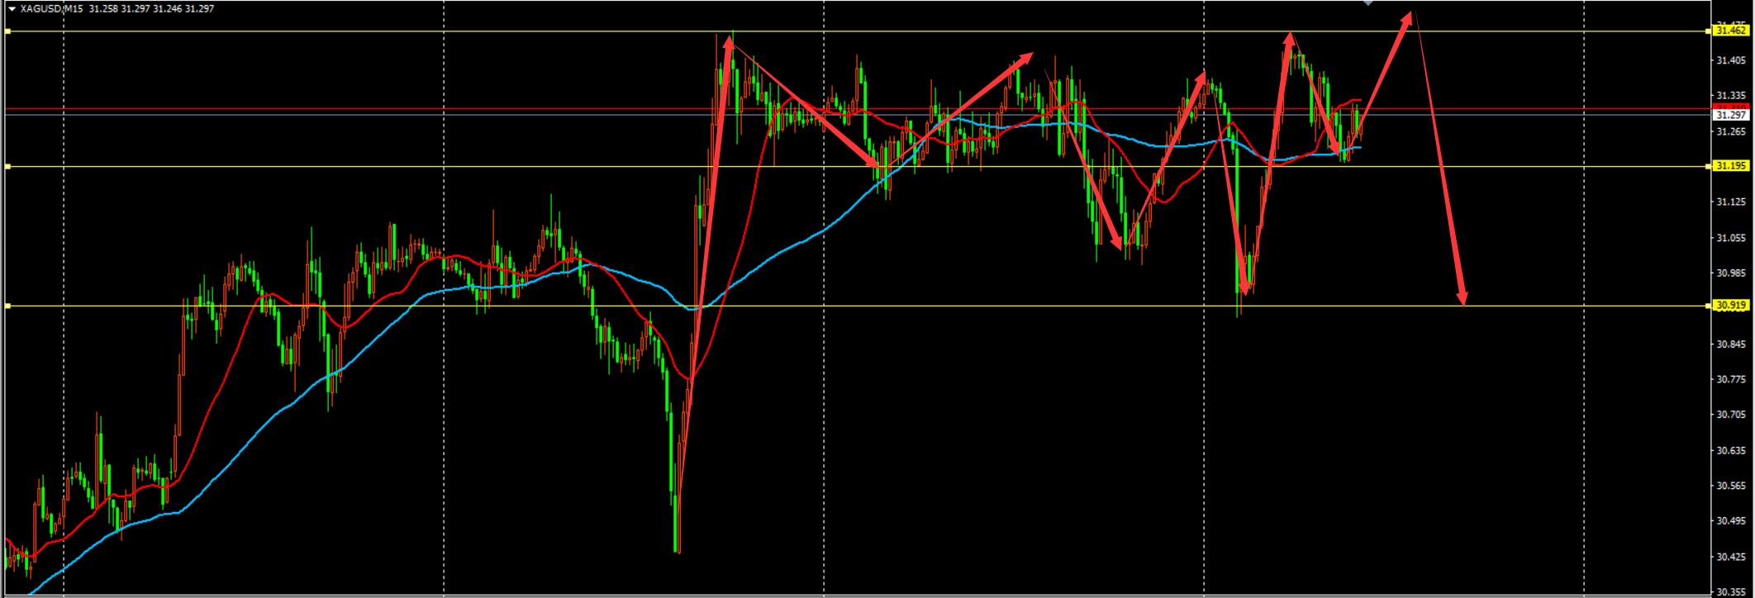This screenshot has height=598, width=1755.
Task: Click the 30.495 price scale value
Action: 1730,521
